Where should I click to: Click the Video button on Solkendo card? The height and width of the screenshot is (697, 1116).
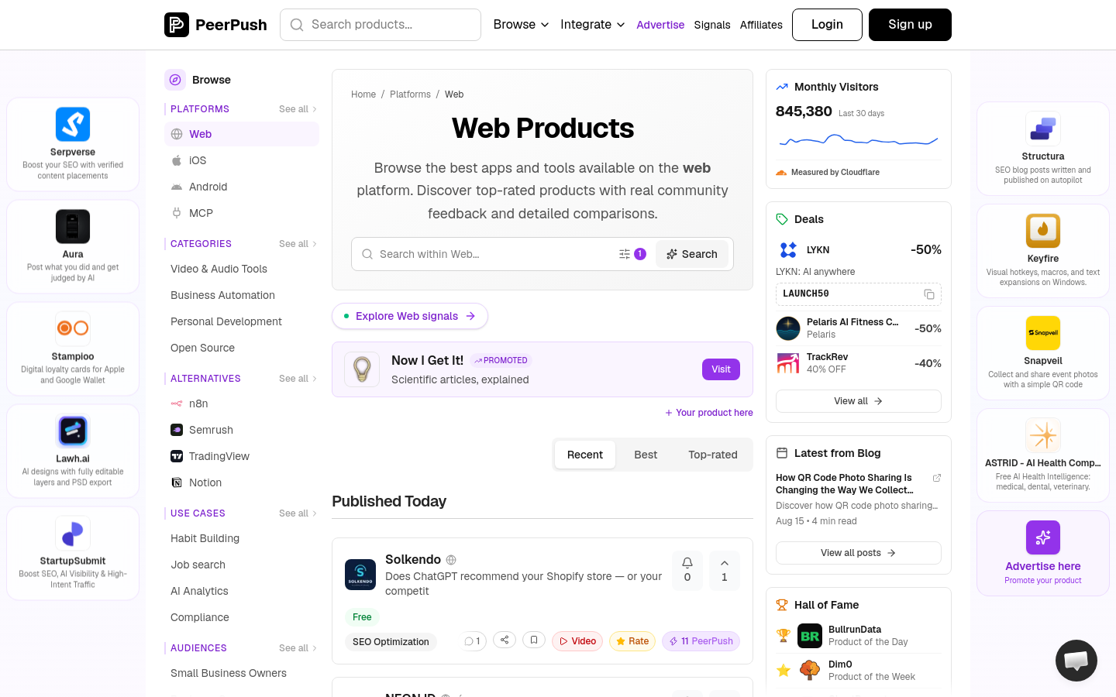click(577, 641)
